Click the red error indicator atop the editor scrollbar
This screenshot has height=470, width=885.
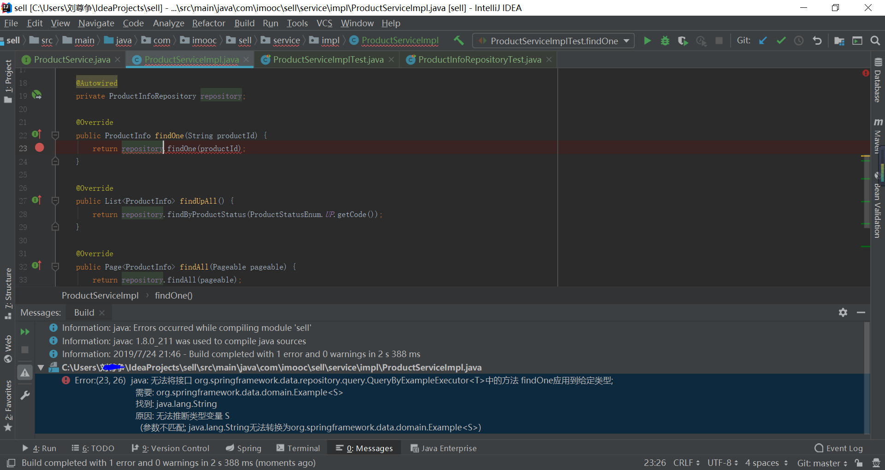click(866, 73)
